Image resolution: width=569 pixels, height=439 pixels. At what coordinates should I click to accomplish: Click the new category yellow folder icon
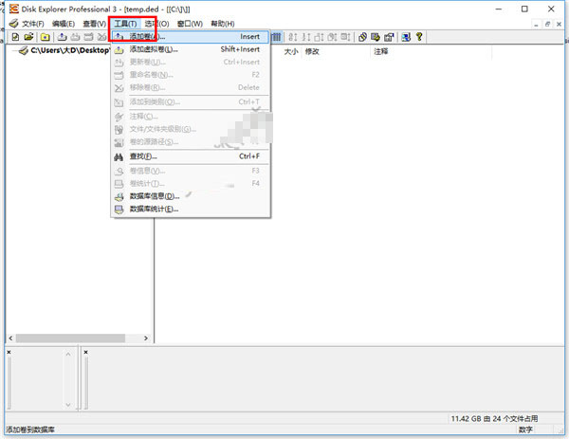tap(46, 37)
